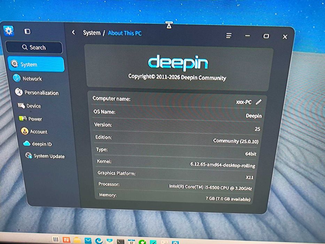This screenshot has width=325, height=244.
Task: Open the File Manager folder in the dock
Action: [x=77, y=241]
